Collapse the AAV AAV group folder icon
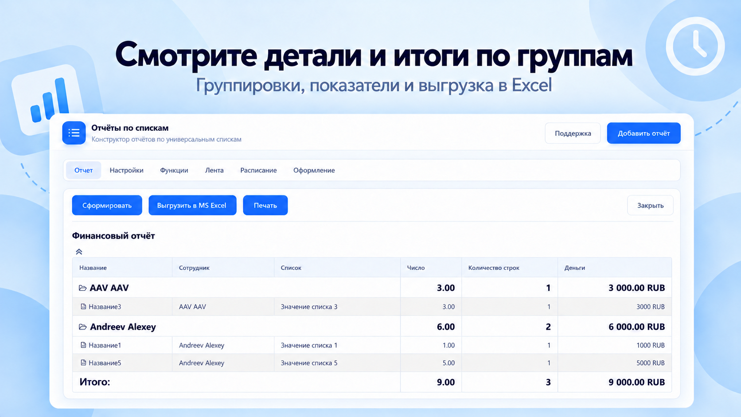Image resolution: width=741 pixels, height=417 pixels. (82, 288)
